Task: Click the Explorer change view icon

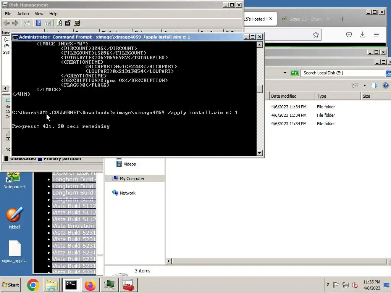Action: coord(355,85)
